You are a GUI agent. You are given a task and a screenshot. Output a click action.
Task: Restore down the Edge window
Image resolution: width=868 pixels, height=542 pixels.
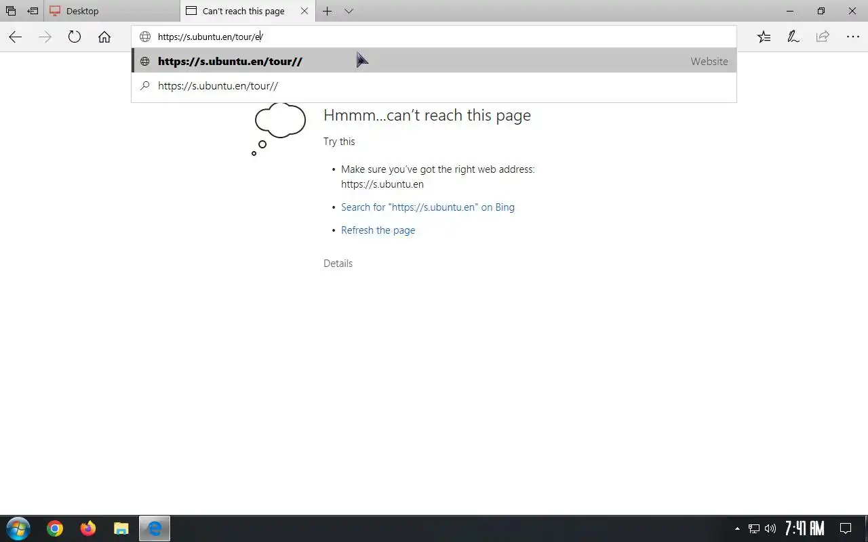[821, 11]
